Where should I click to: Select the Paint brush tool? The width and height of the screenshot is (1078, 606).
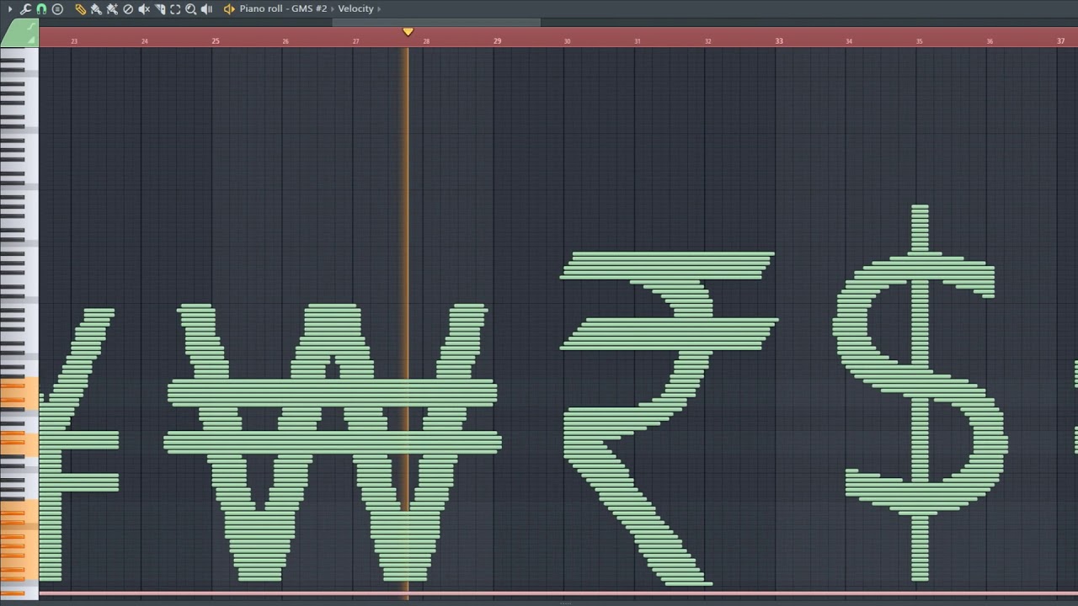tap(96, 8)
